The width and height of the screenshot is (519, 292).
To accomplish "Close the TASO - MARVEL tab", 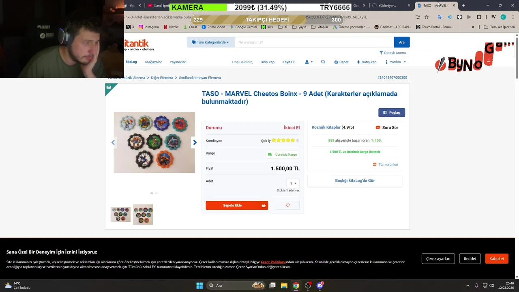I will coord(454,6).
